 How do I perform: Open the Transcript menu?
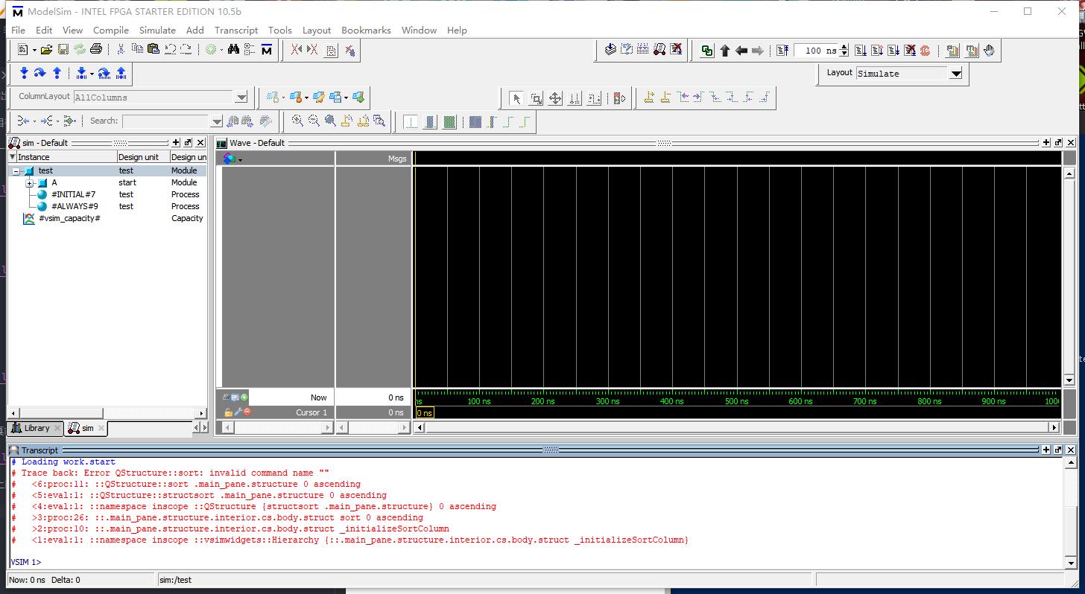(x=236, y=30)
